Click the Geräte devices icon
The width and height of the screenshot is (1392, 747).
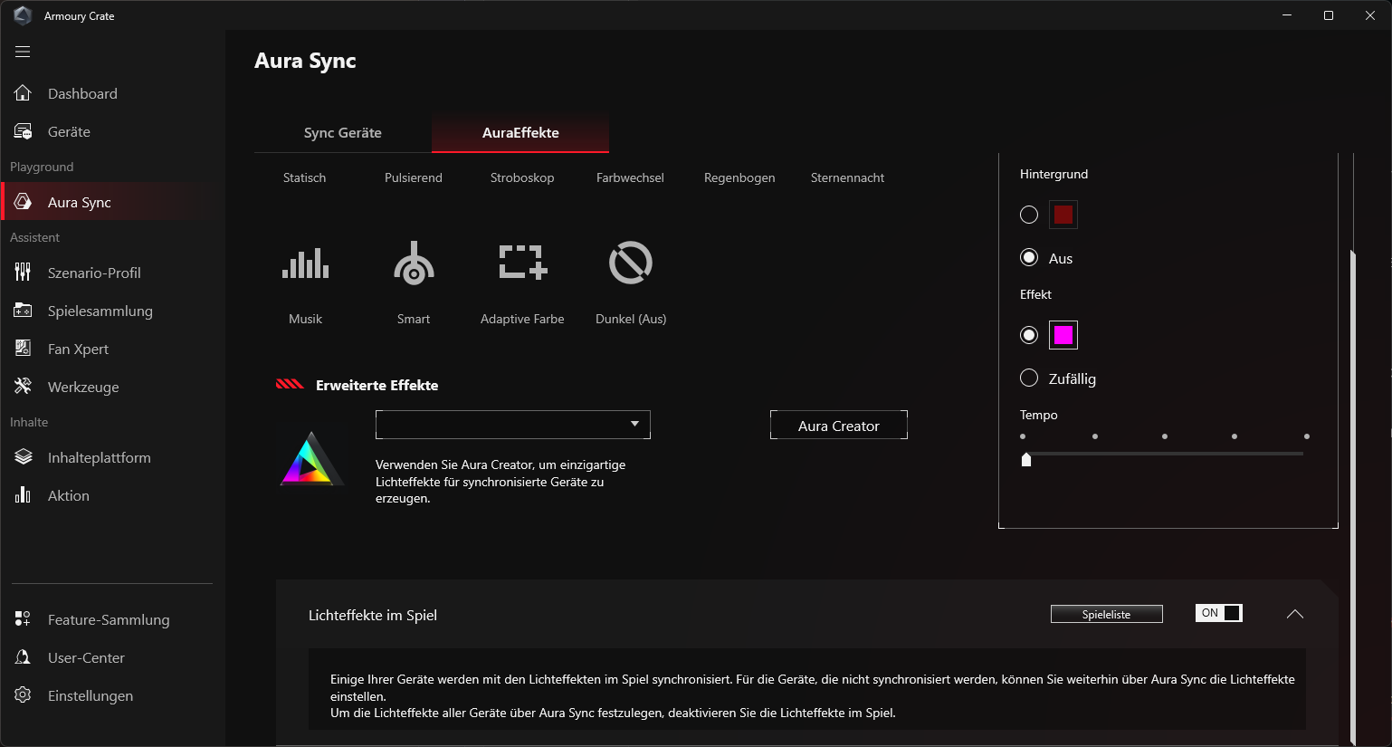pyautogui.click(x=23, y=131)
